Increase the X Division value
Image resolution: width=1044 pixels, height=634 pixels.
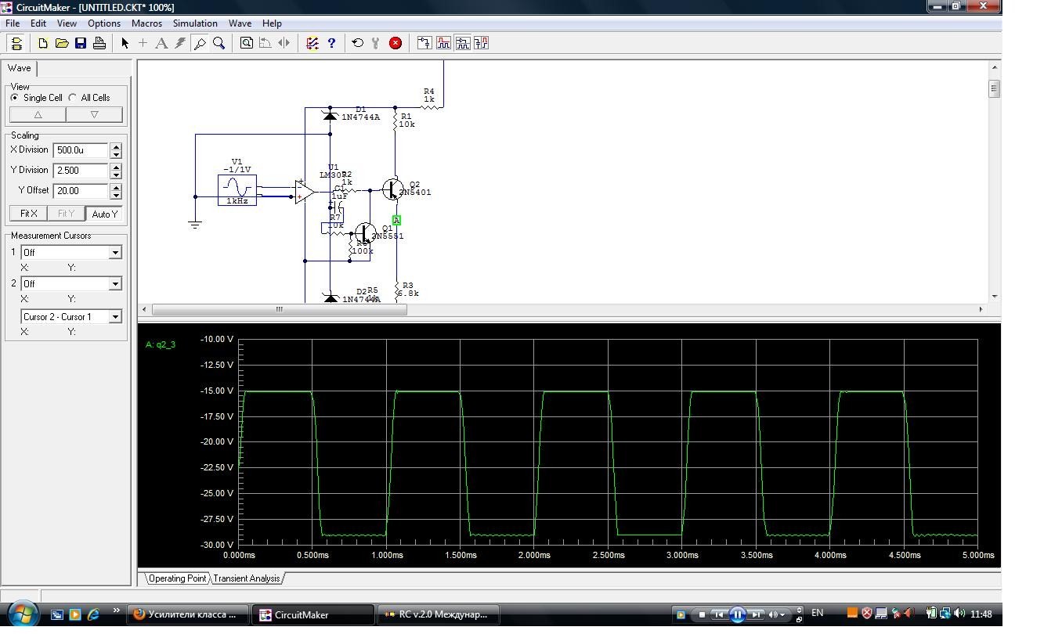point(116,146)
